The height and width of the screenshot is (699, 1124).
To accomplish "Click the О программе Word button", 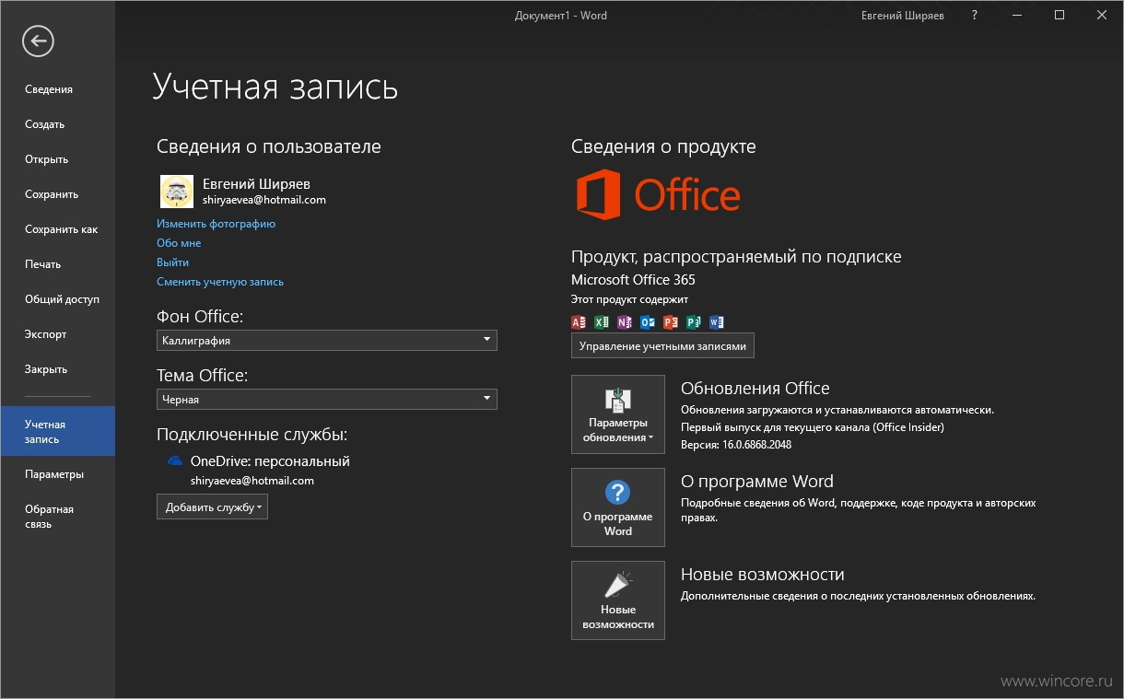I will (x=618, y=507).
